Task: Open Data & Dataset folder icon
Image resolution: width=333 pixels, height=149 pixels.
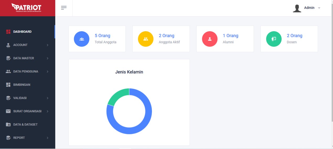Action: 8,125
